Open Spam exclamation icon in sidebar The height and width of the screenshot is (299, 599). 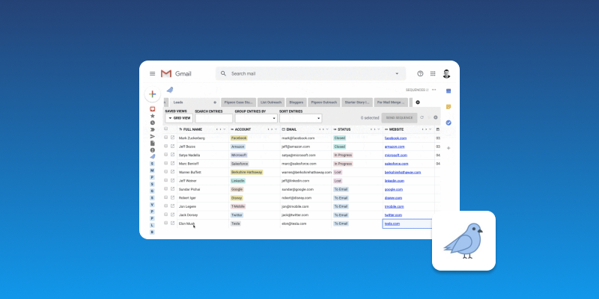point(153,150)
